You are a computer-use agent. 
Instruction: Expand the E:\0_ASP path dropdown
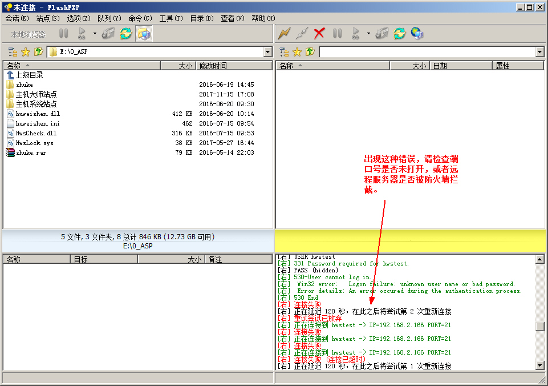pyautogui.click(x=267, y=52)
